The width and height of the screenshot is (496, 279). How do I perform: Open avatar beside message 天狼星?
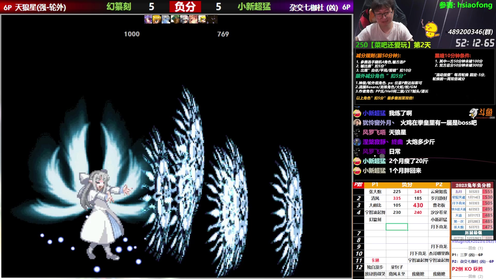point(357,132)
